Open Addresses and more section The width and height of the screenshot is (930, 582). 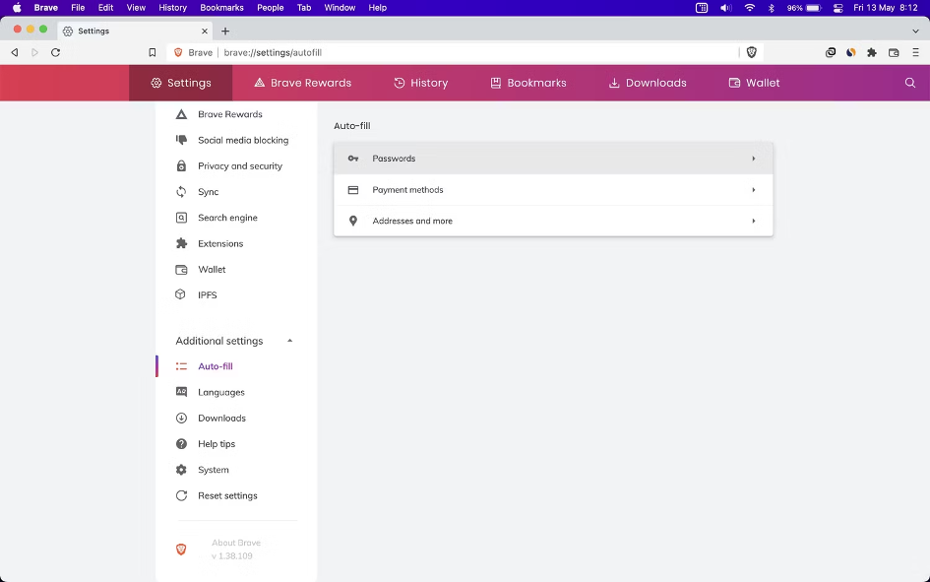pos(553,221)
